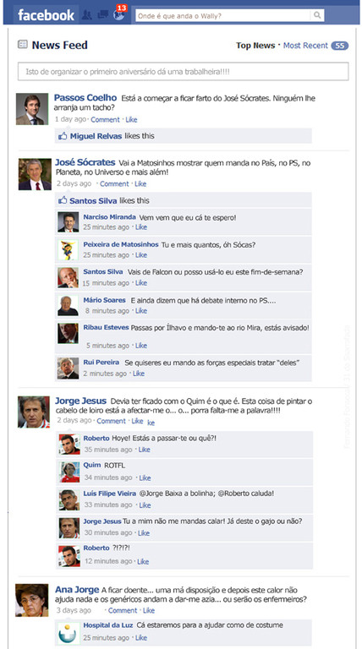Click the 55 new stories counter
This screenshot has height=649, width=362.
pos(340,46)
